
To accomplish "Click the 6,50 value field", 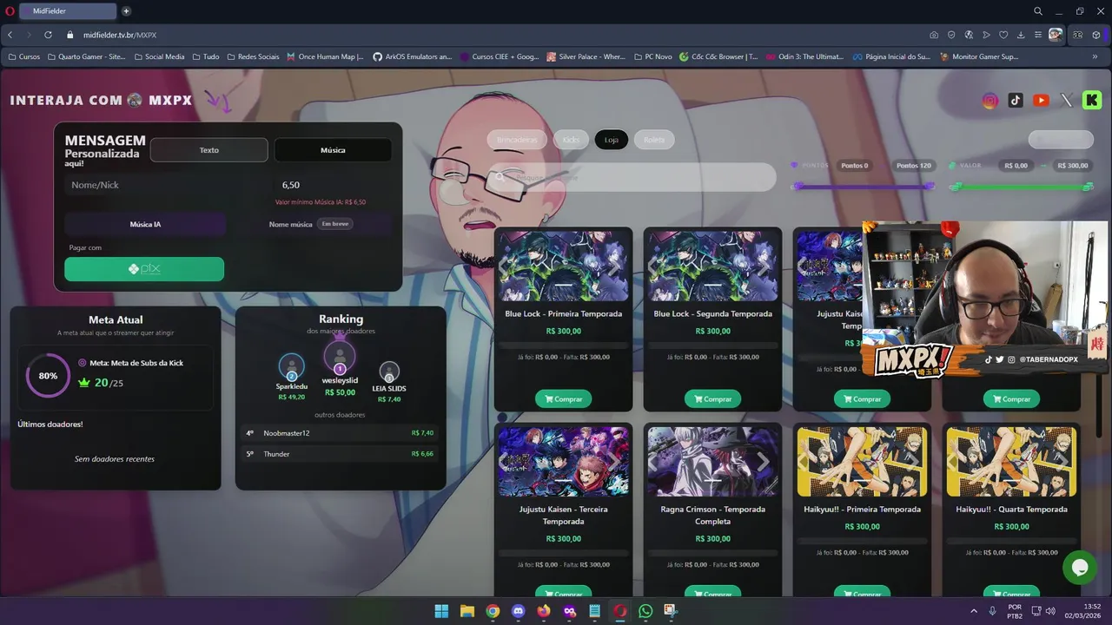I will [x=334, y=185].
